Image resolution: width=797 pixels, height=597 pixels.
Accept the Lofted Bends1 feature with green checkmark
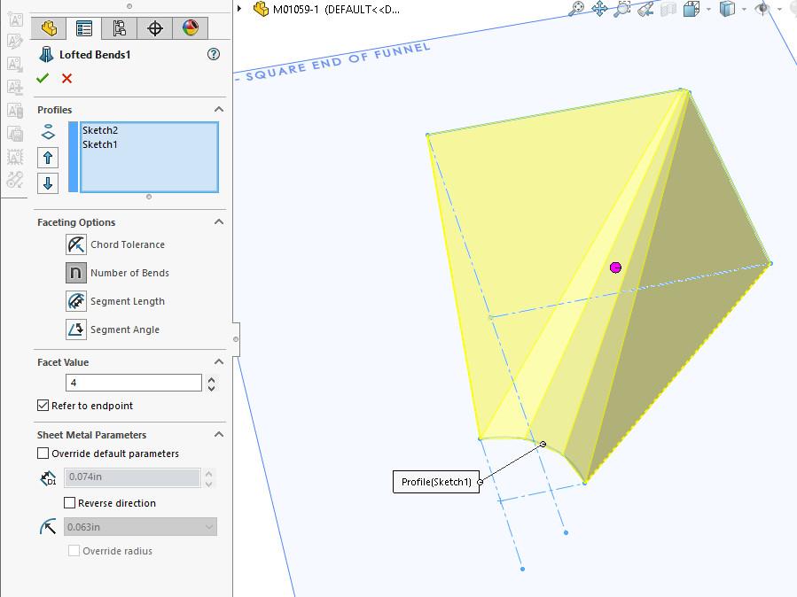coord(43,78)
